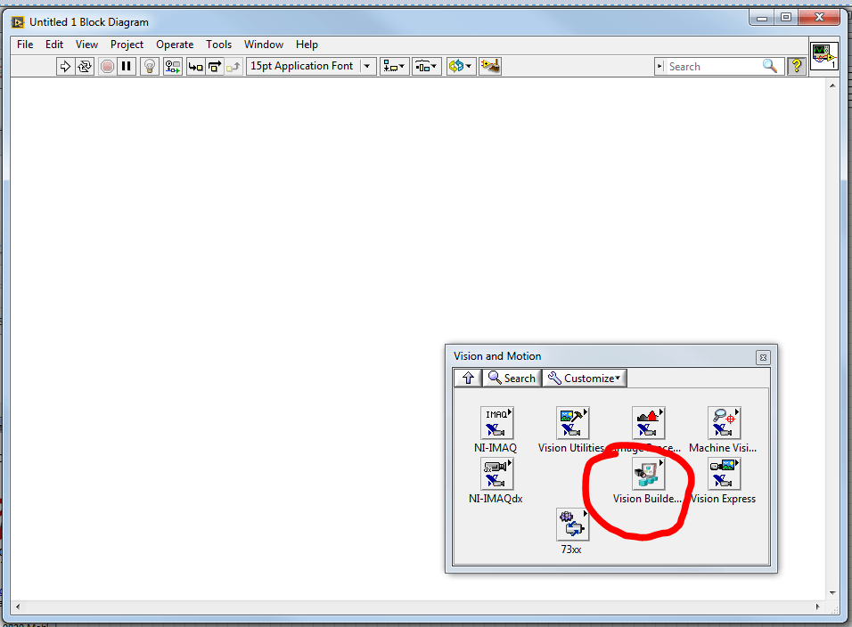Abort execution with the red stop button
The image size is (852, 627).
click(107, 66)
